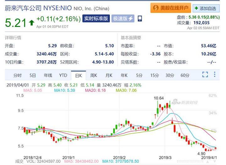
Task: Click the VOL: 32404597.00 volume label
Action: [44, 161]
